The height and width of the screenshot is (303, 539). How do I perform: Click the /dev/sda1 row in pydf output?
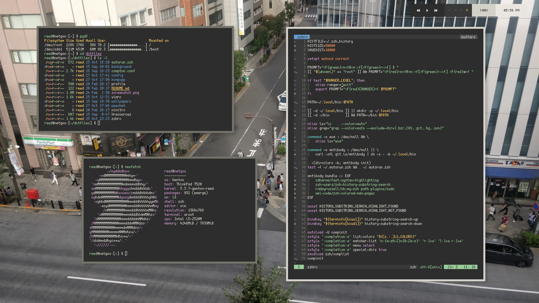(x=101, y=49)
